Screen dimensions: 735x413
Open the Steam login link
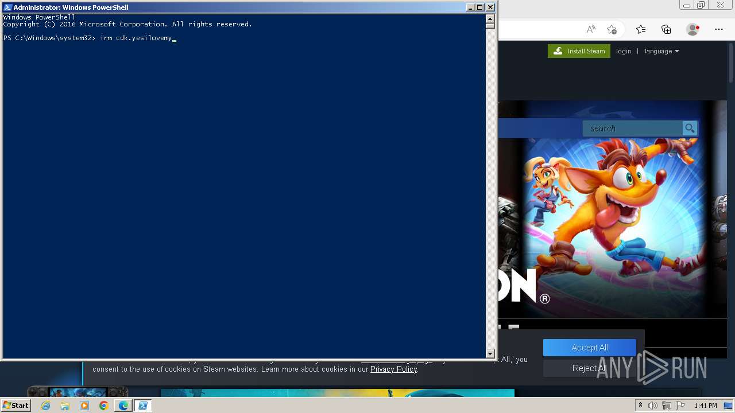[624, 51]
